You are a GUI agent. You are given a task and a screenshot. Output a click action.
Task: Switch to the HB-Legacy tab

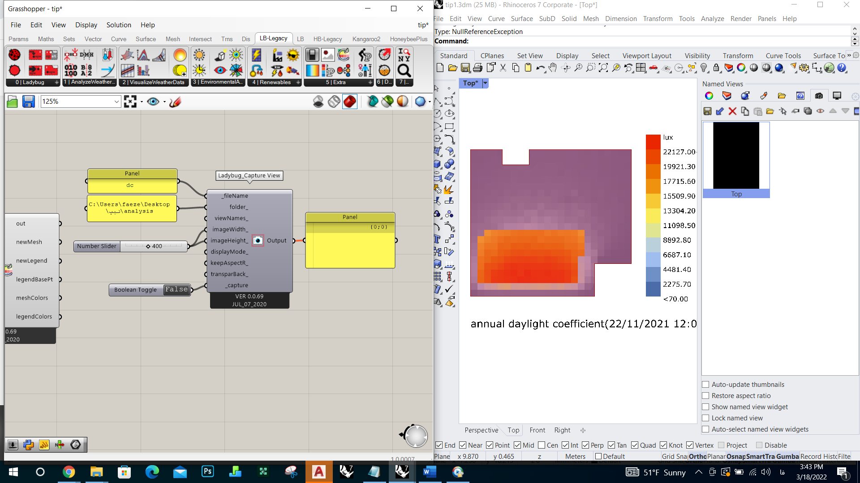(327, 39)
